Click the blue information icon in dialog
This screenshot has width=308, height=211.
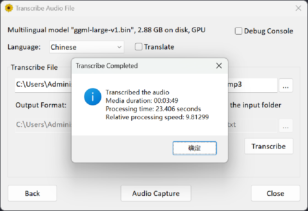point(93,97)
